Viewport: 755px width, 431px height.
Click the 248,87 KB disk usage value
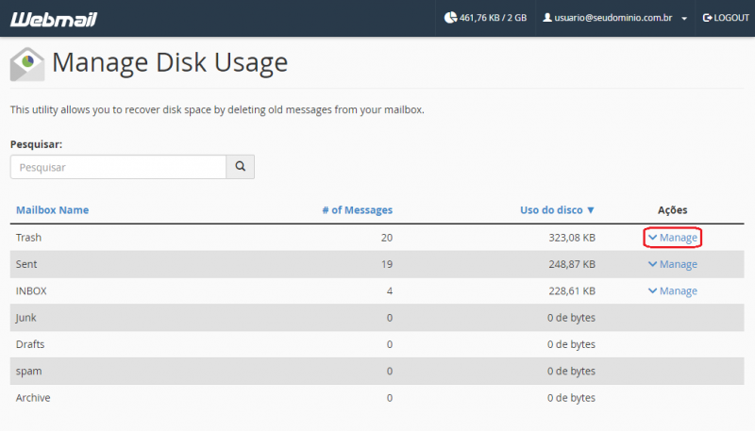[x=572, y=264]
